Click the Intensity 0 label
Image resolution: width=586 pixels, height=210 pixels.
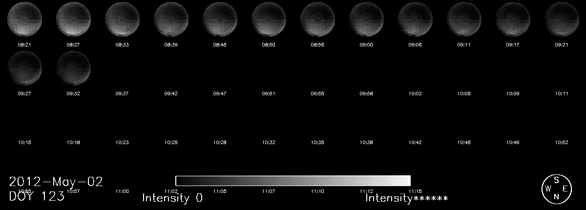click(172, 198)
